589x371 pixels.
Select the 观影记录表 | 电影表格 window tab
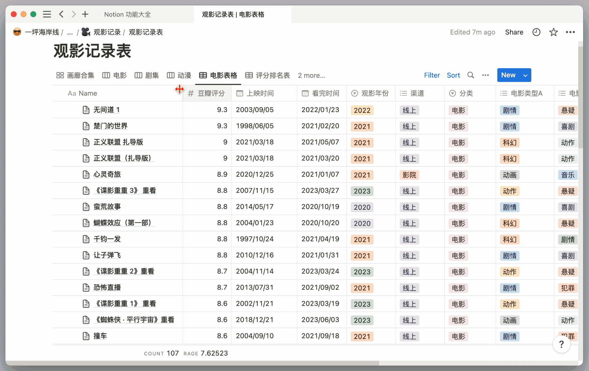coord(233,14)
